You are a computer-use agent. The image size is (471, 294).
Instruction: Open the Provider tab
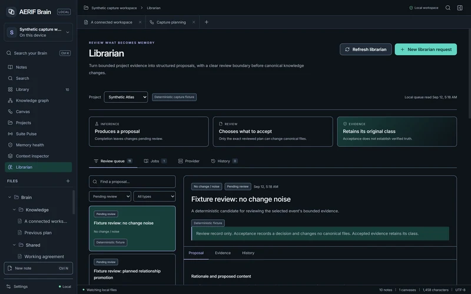[x=188, y=161]
